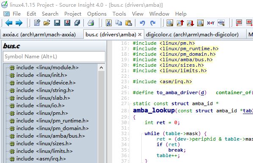Click container_of on line 25
Viewport: 253px width, 163px height.
coord(234,92)
